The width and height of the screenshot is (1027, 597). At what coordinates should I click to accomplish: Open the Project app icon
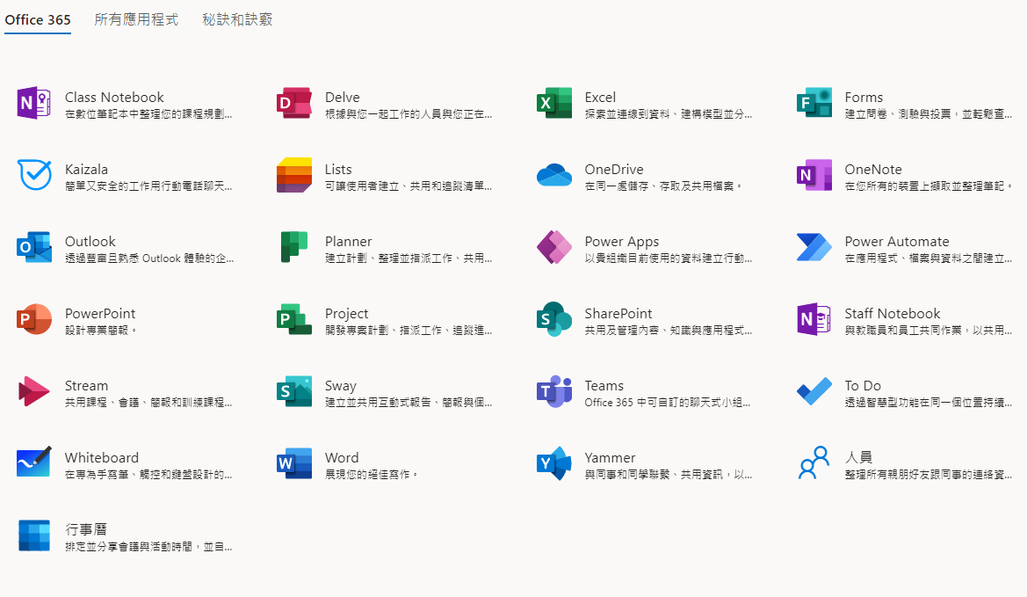tap(294, 319)
